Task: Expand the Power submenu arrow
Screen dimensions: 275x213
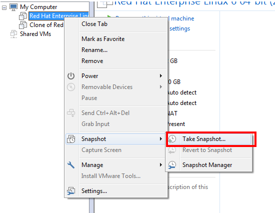Action: tap(161, 76)
